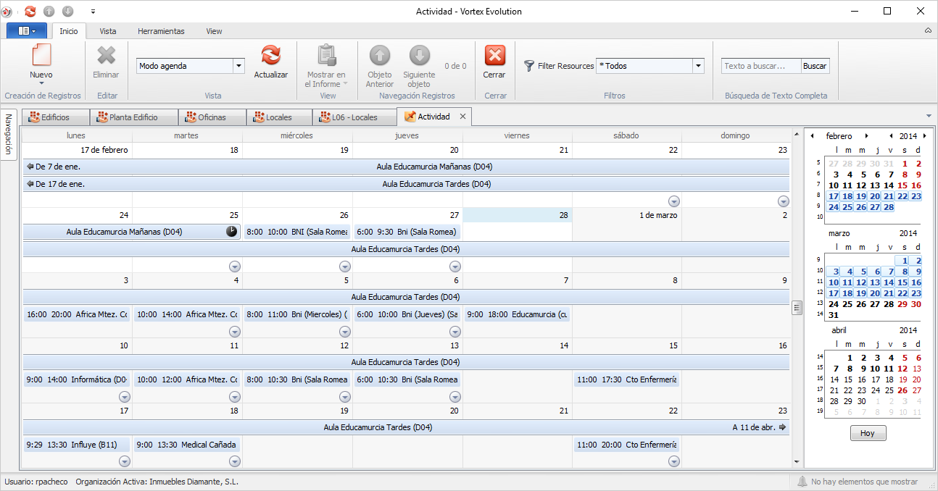
Task: Click the notification bell in status bar
Action: pos(802,482)
